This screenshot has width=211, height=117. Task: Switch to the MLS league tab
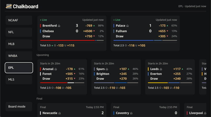(19, 80)
